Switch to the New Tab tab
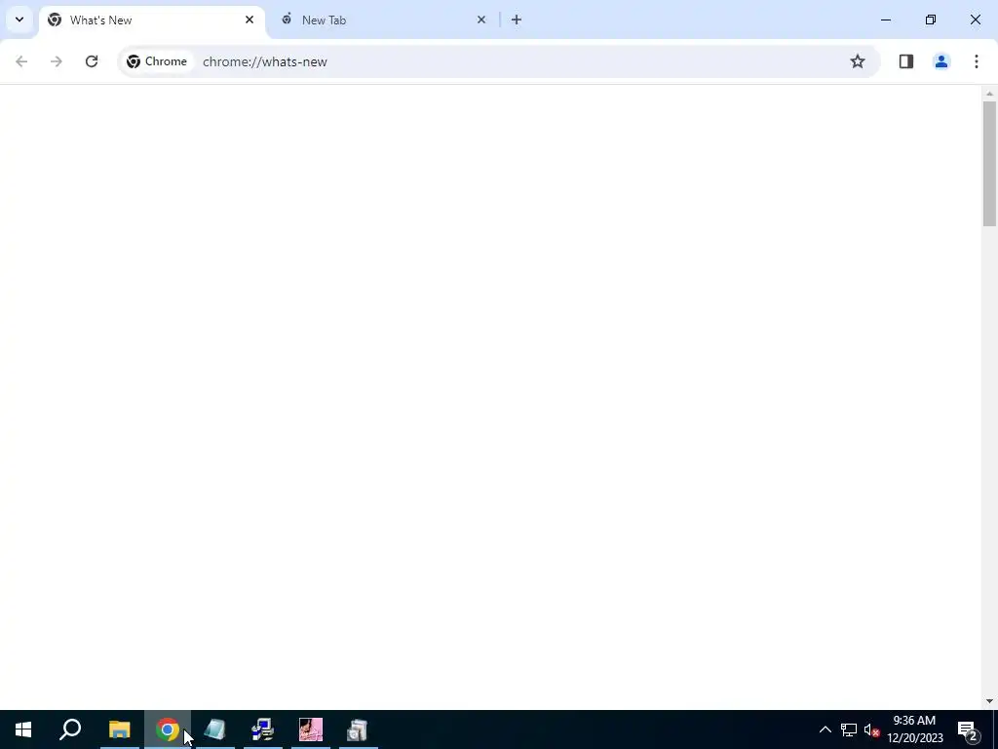This screenshot has width=998, height=749. 382,20
